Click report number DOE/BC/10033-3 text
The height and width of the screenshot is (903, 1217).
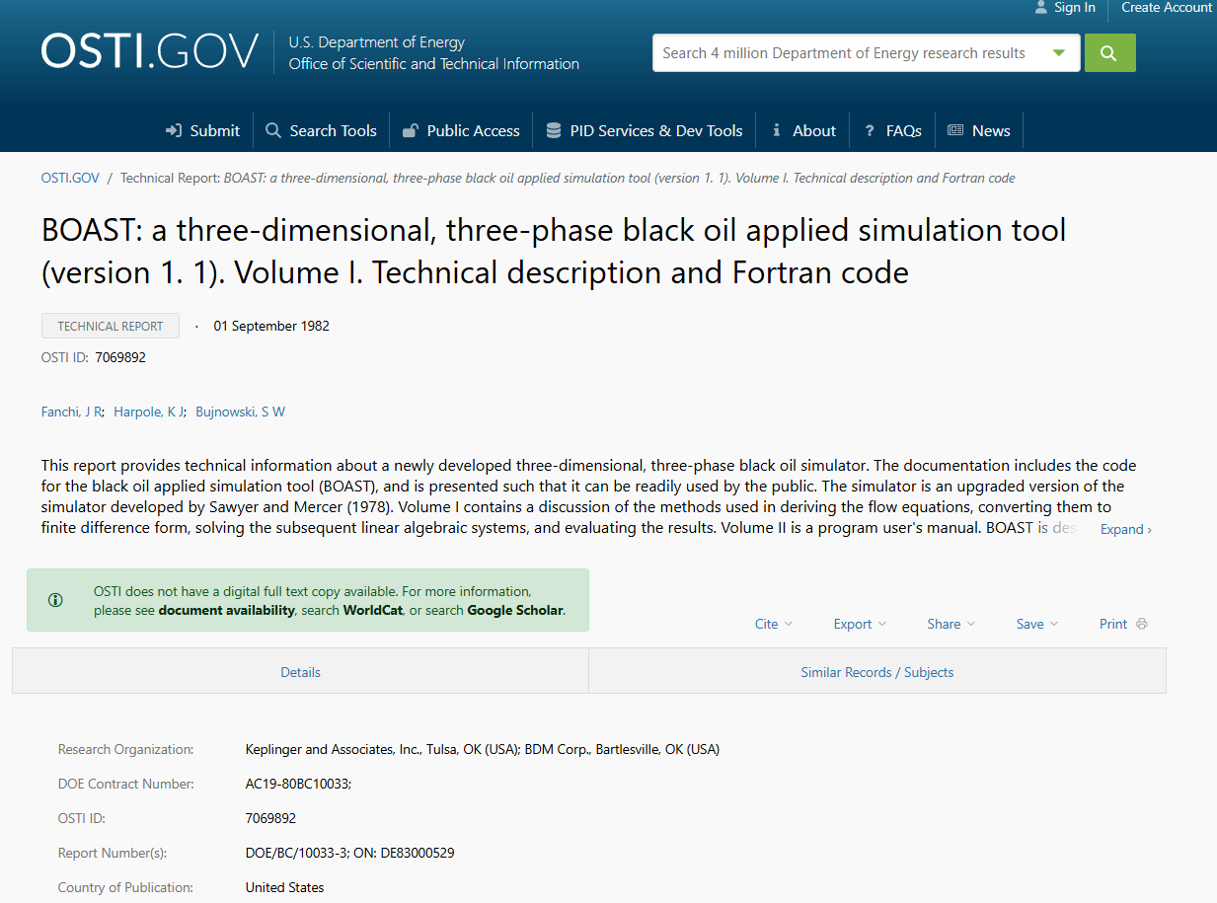pos(297,854)
